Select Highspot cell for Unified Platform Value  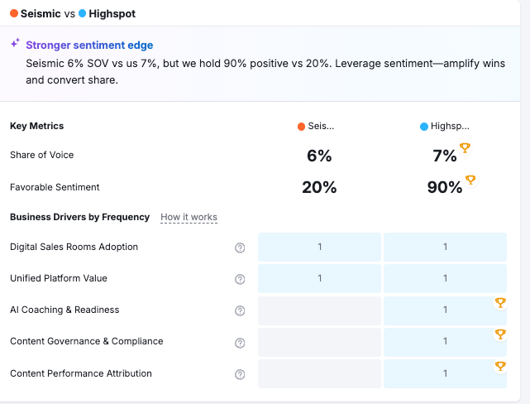445,278
